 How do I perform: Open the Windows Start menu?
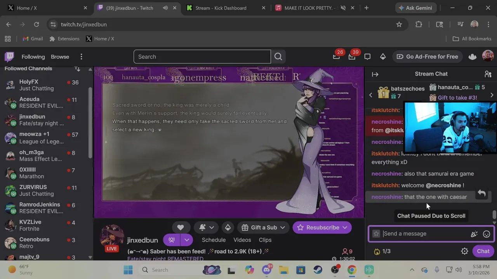128,270
